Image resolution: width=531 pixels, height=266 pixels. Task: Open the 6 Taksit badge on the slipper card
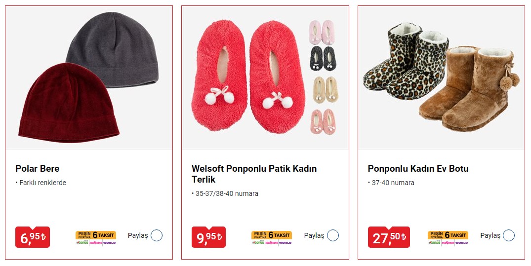[x=272, y=237]
